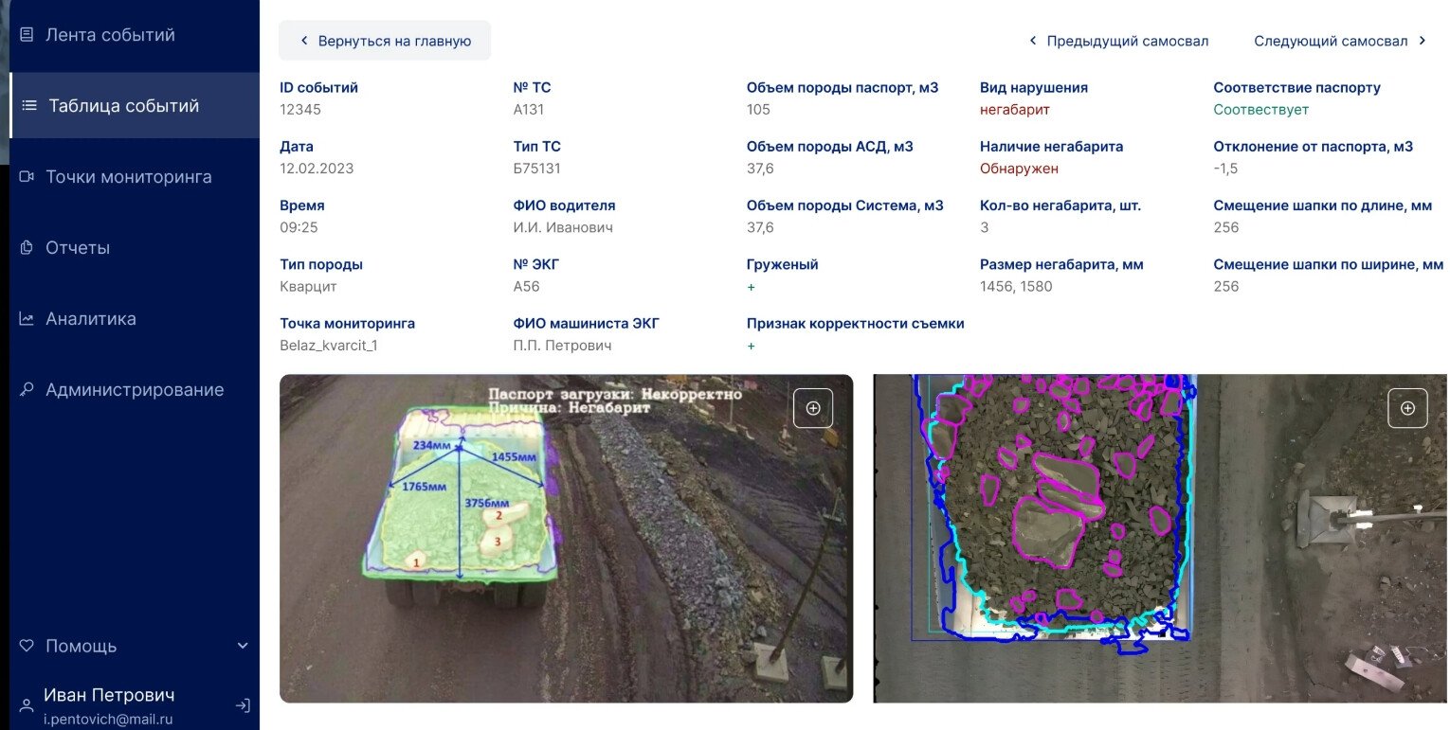Click the camera icon for Точки мониторинга

click(x=27, y=177)
